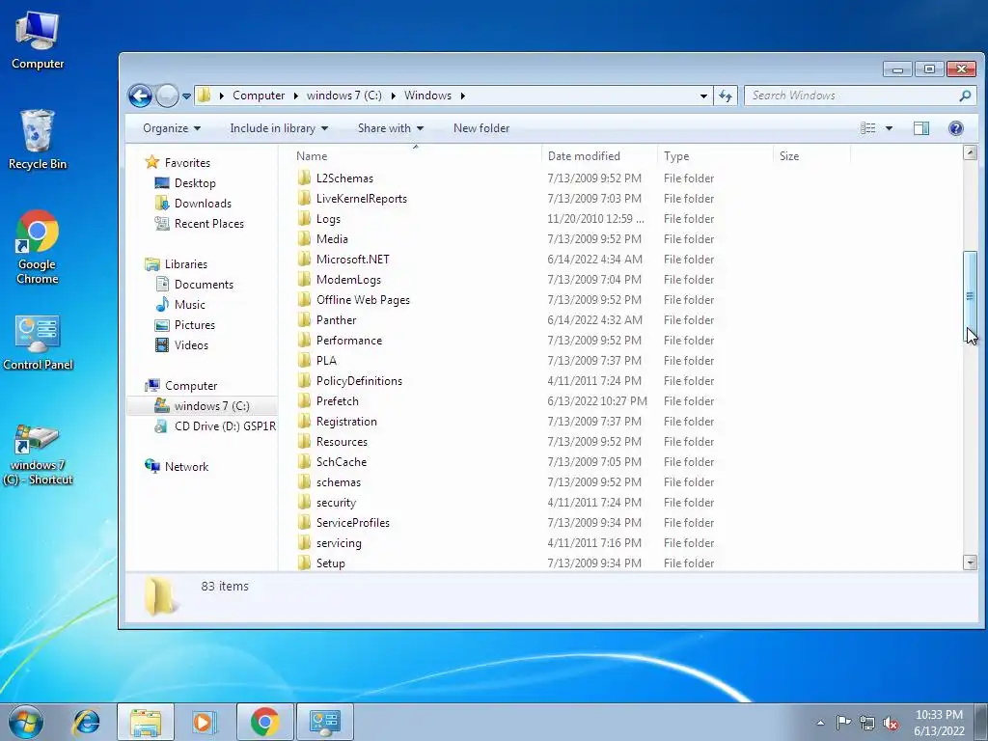Click the file list scroll down arrow
This screenshot has height=741, width=988.
pyautogui.click(x=971, y=563)
